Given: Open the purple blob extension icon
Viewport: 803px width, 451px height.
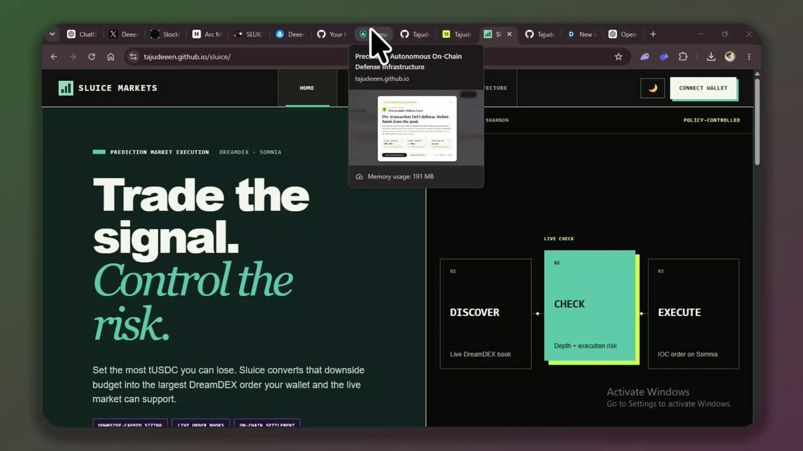Looking at the screenshot, I should [645, 57].
